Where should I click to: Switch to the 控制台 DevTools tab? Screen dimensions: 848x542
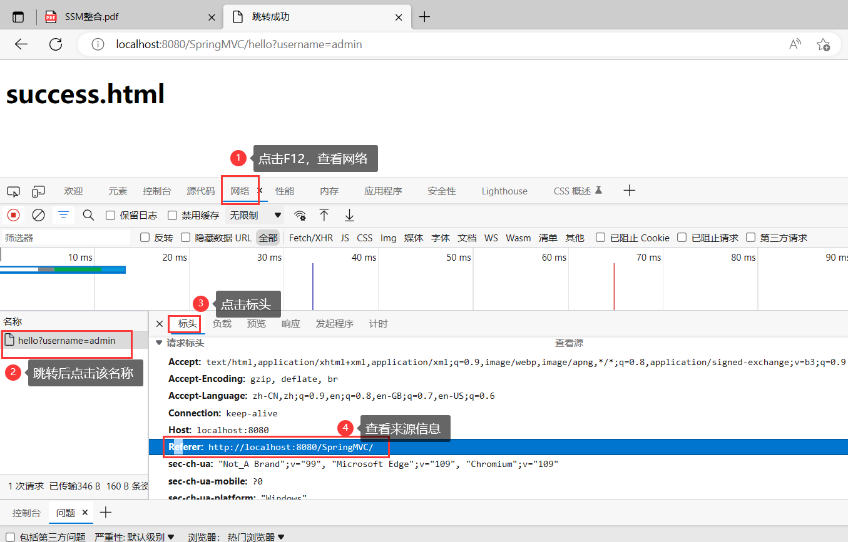click(x=157, y=191)
